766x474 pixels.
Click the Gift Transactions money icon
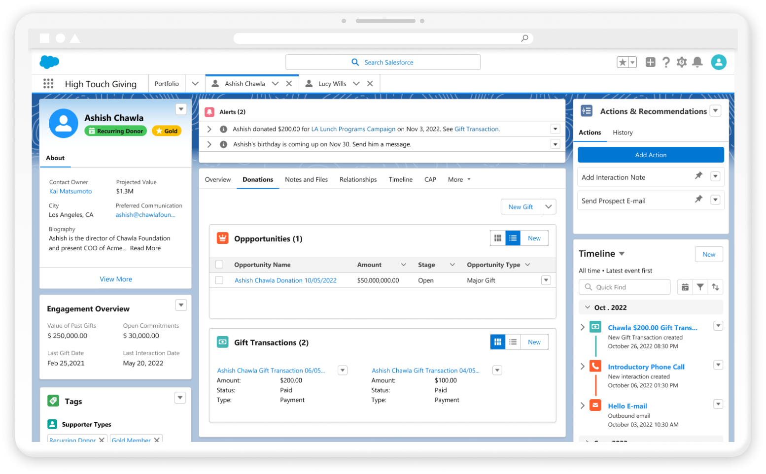point(223,342)
